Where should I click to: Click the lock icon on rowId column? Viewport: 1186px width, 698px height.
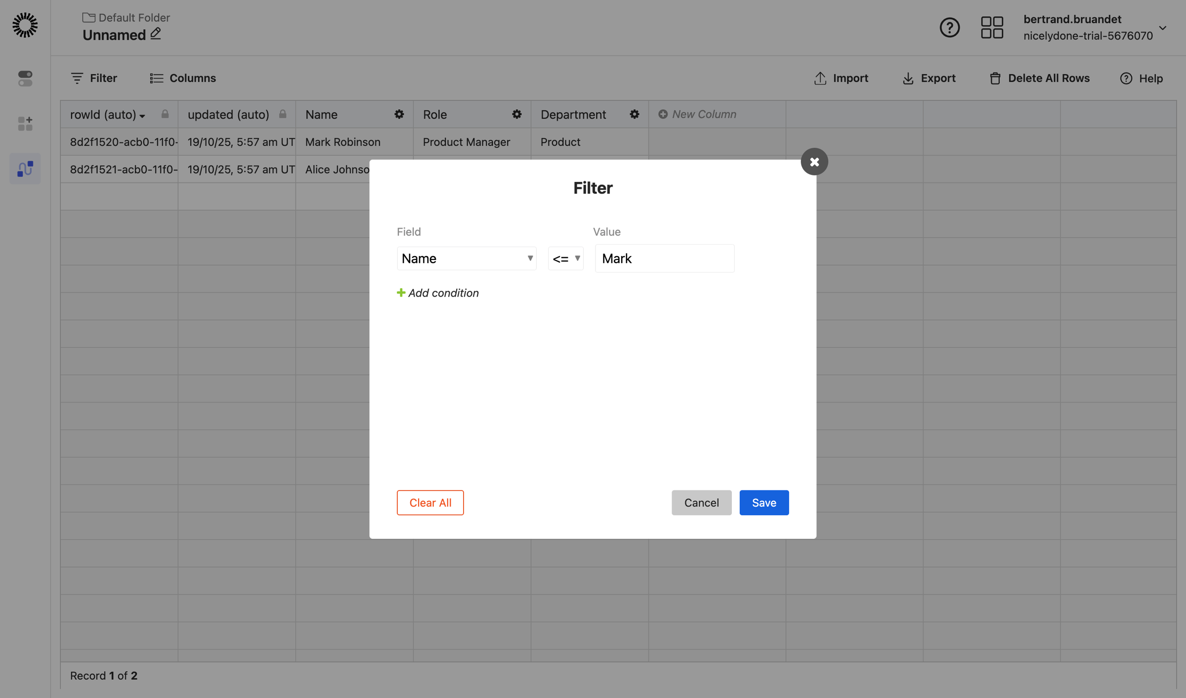pyautogui.click(x=165, y=114)
